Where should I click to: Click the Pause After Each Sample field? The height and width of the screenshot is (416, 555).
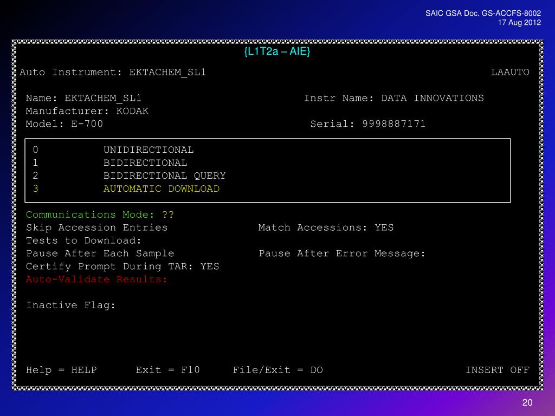[100, 253]
